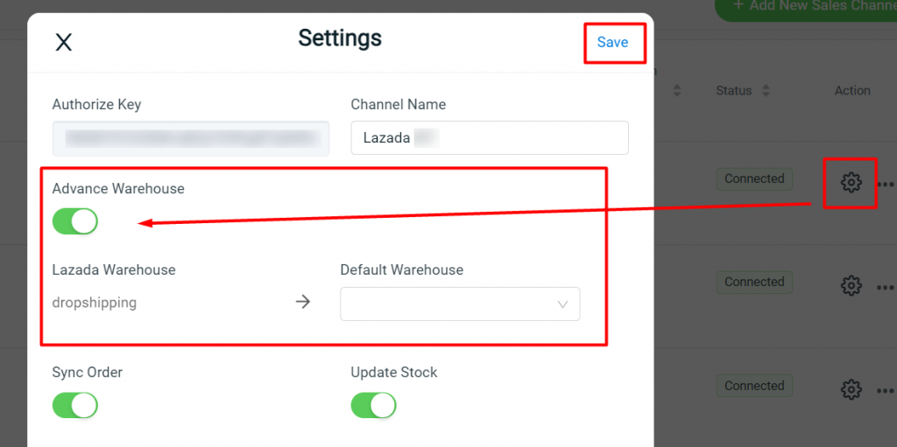Open settings gear for first connected channel

point(851,182)
